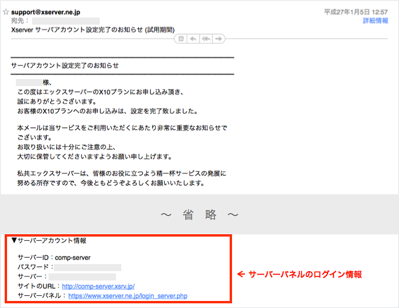Click the line お取り扱いには十分にご注意の上、
Viewport: 399px width, 308px height.
pyautogui.click(x=66, y=147)
